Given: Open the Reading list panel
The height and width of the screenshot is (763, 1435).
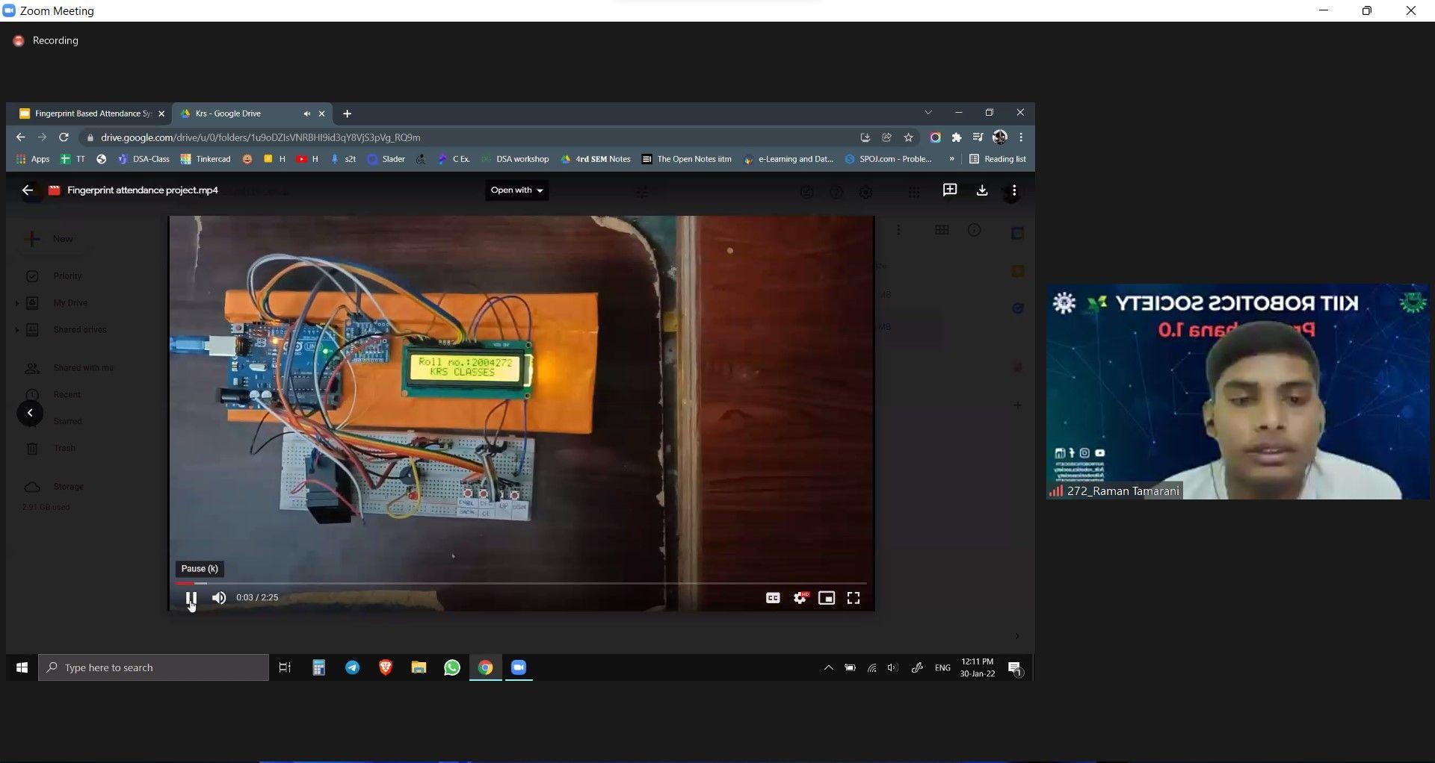Looking at the screenshot, I should tap(998, 159).
